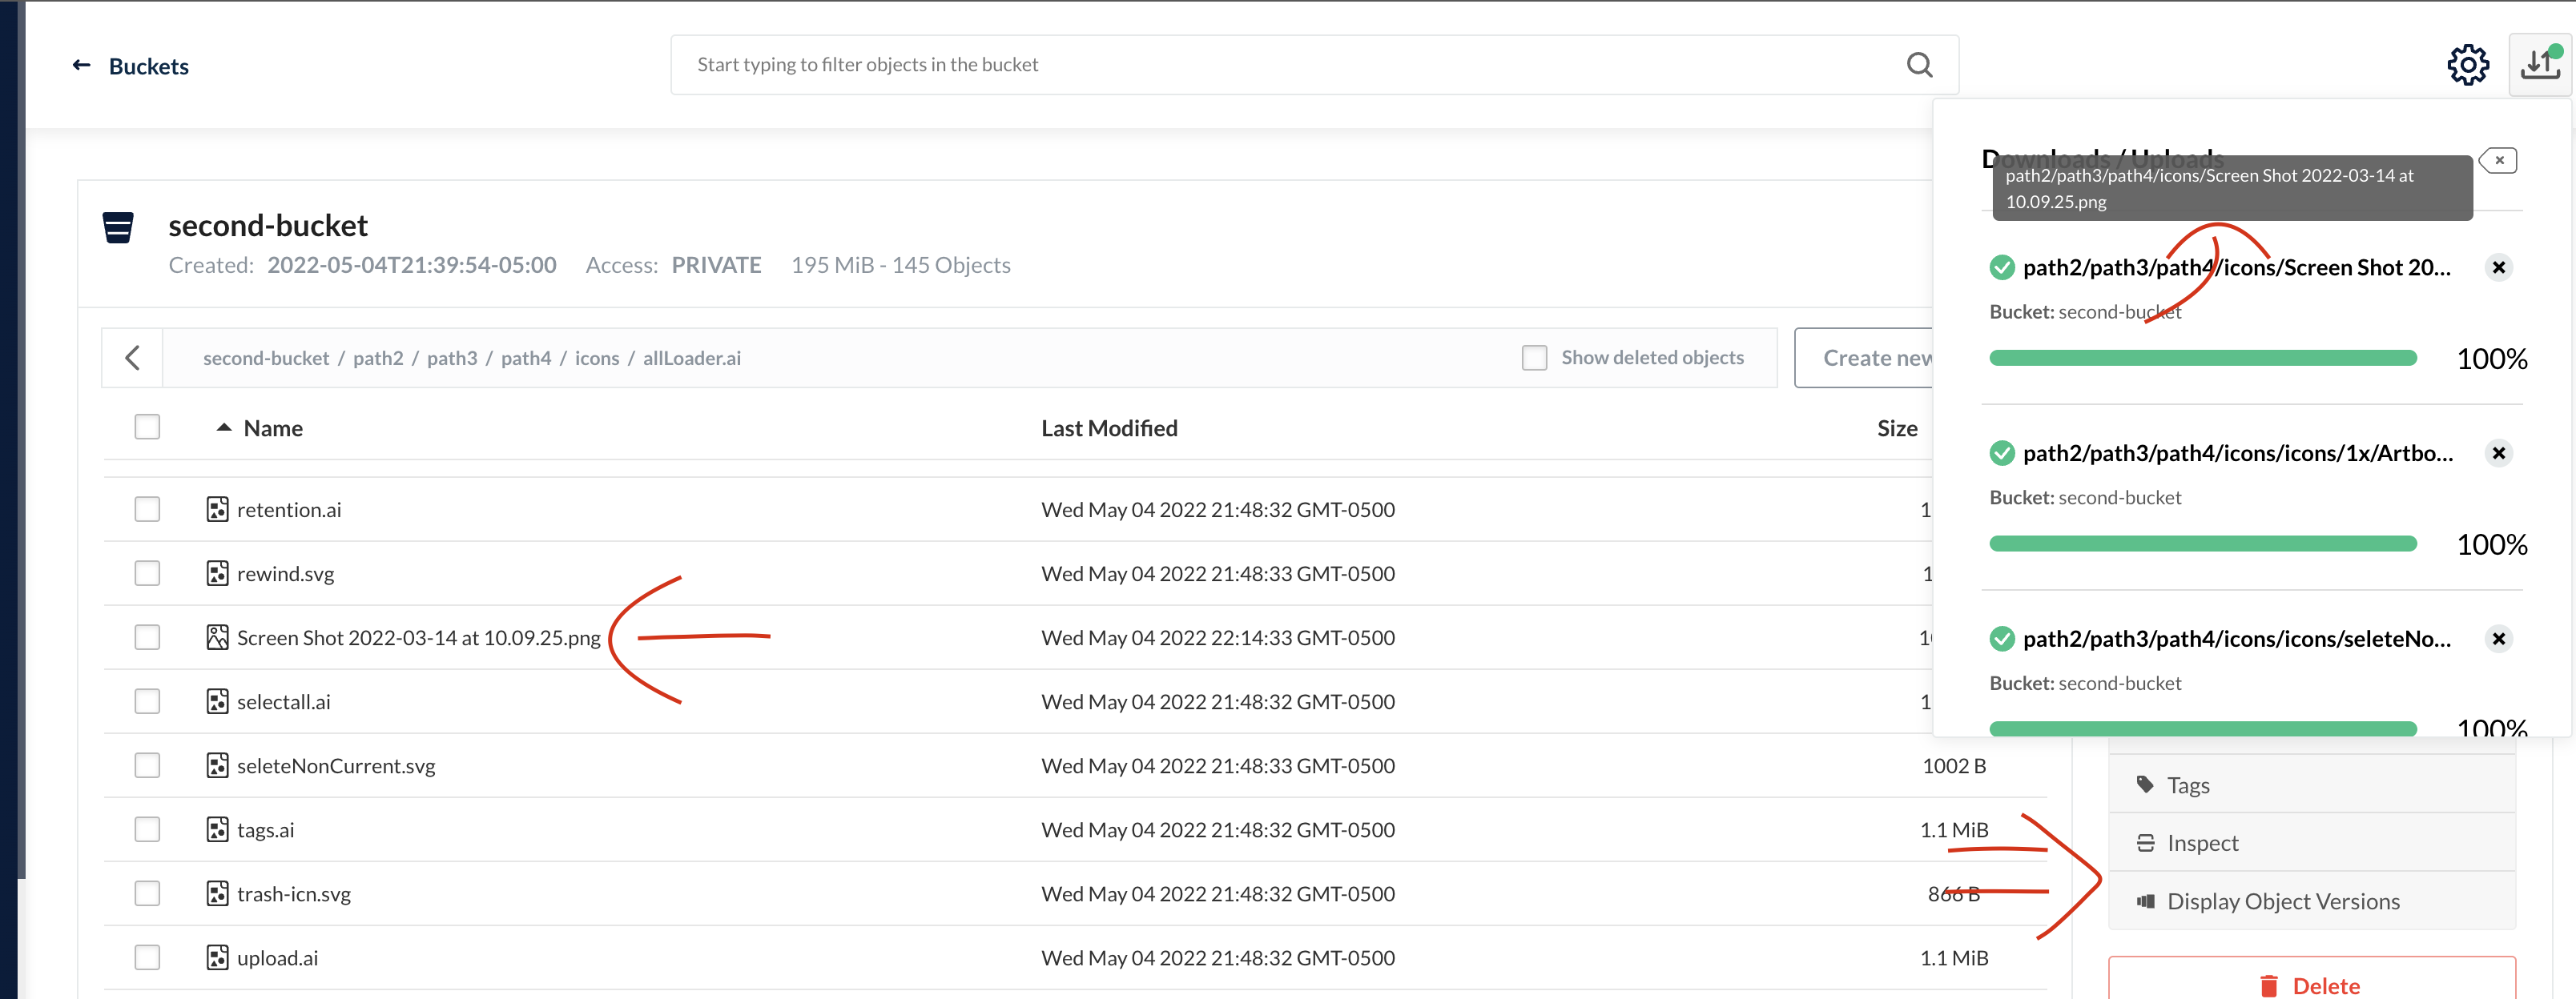Click the search magnifier icon
2576x999 pixels.
(x=1918, y=65)
